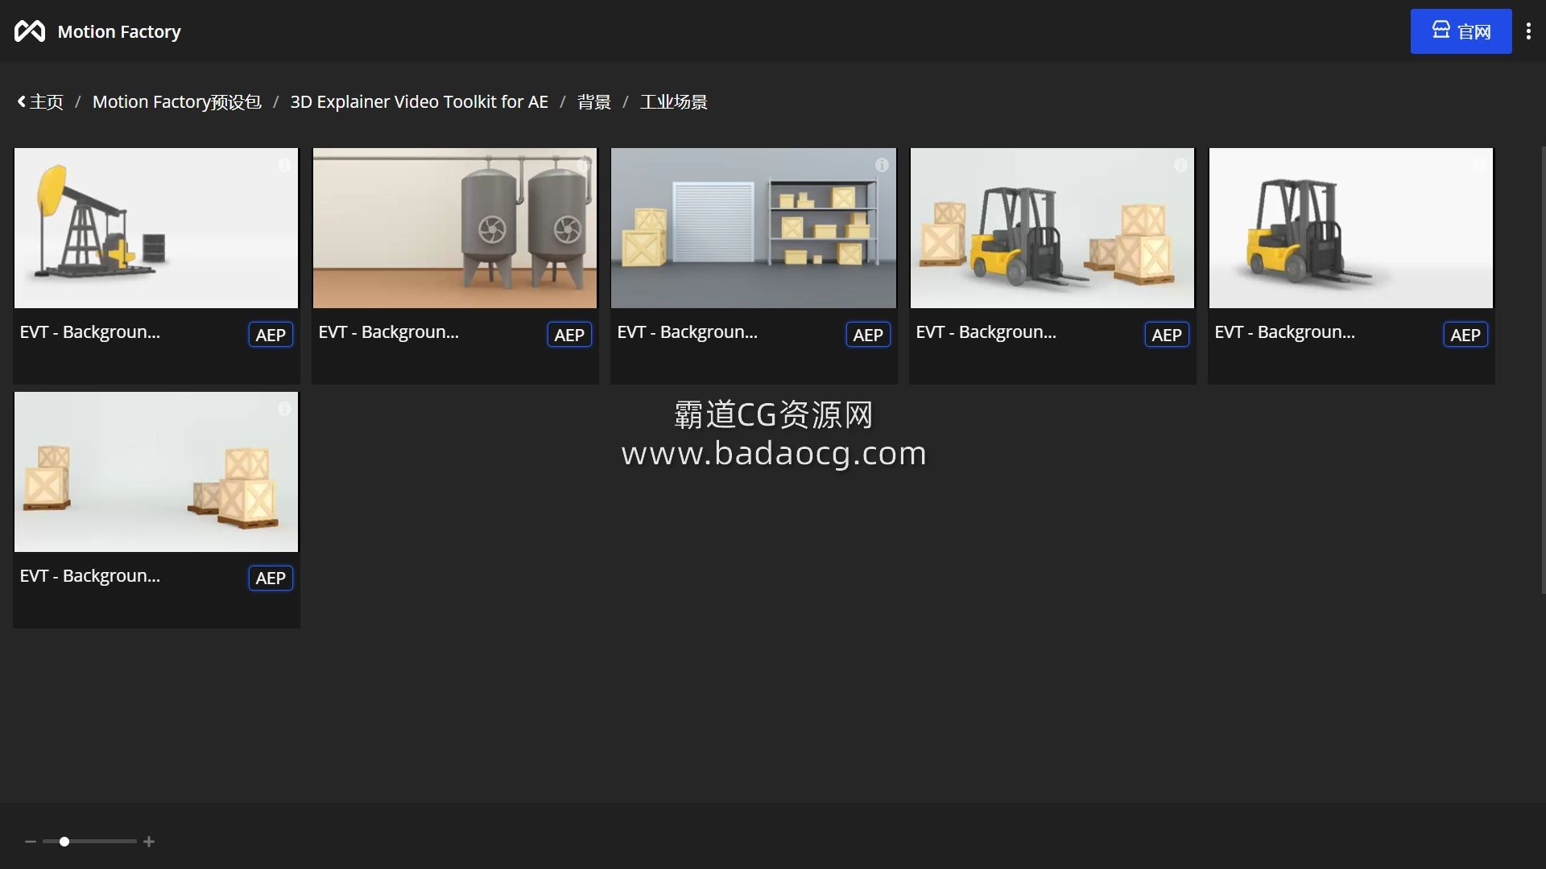Click AEP badge on storage tanks card
This screenshot has height=869, width=1546.
(x=569, y=335)
